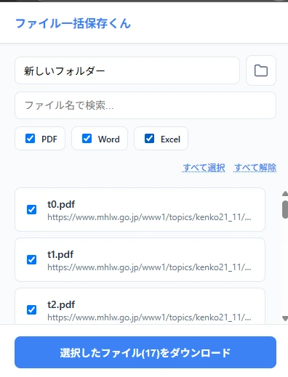Deselect the t0.pdf file checkbox

(31, 209)
